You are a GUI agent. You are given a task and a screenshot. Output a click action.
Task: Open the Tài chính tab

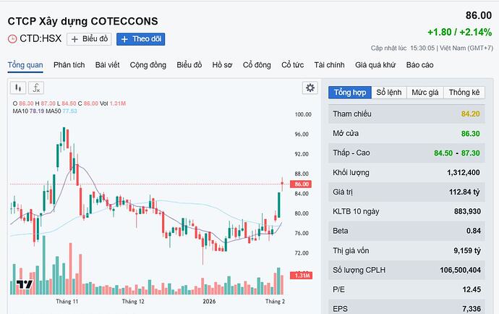(x=330, y=65)
